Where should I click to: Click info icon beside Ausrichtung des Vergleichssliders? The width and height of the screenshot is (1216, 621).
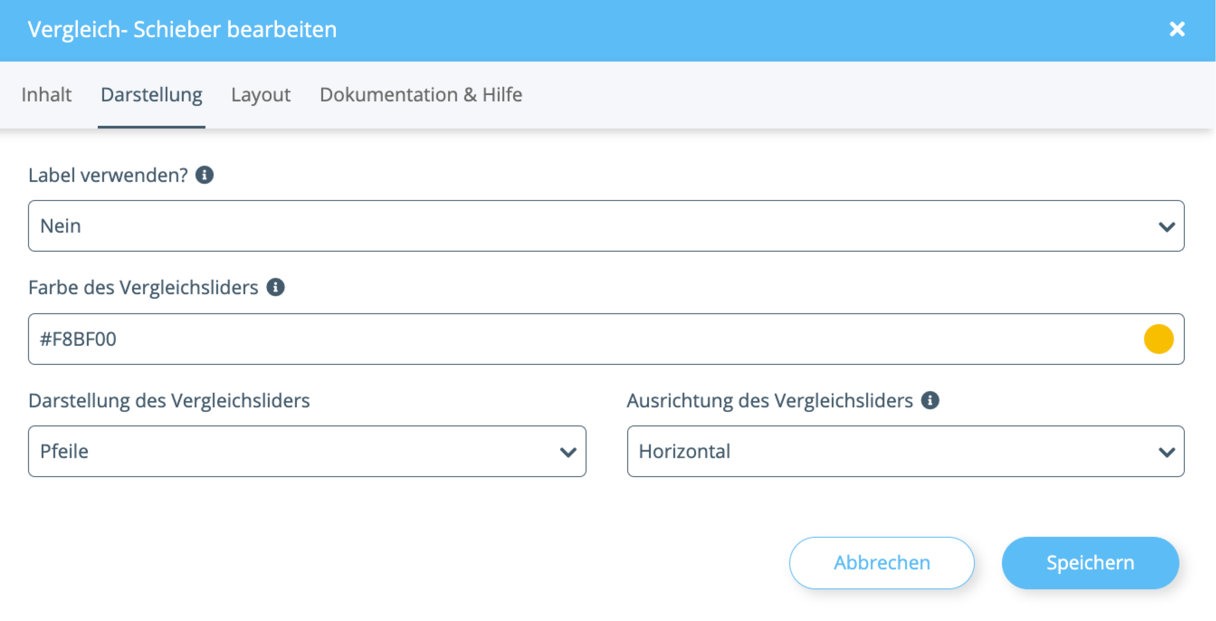pos(930,401)
